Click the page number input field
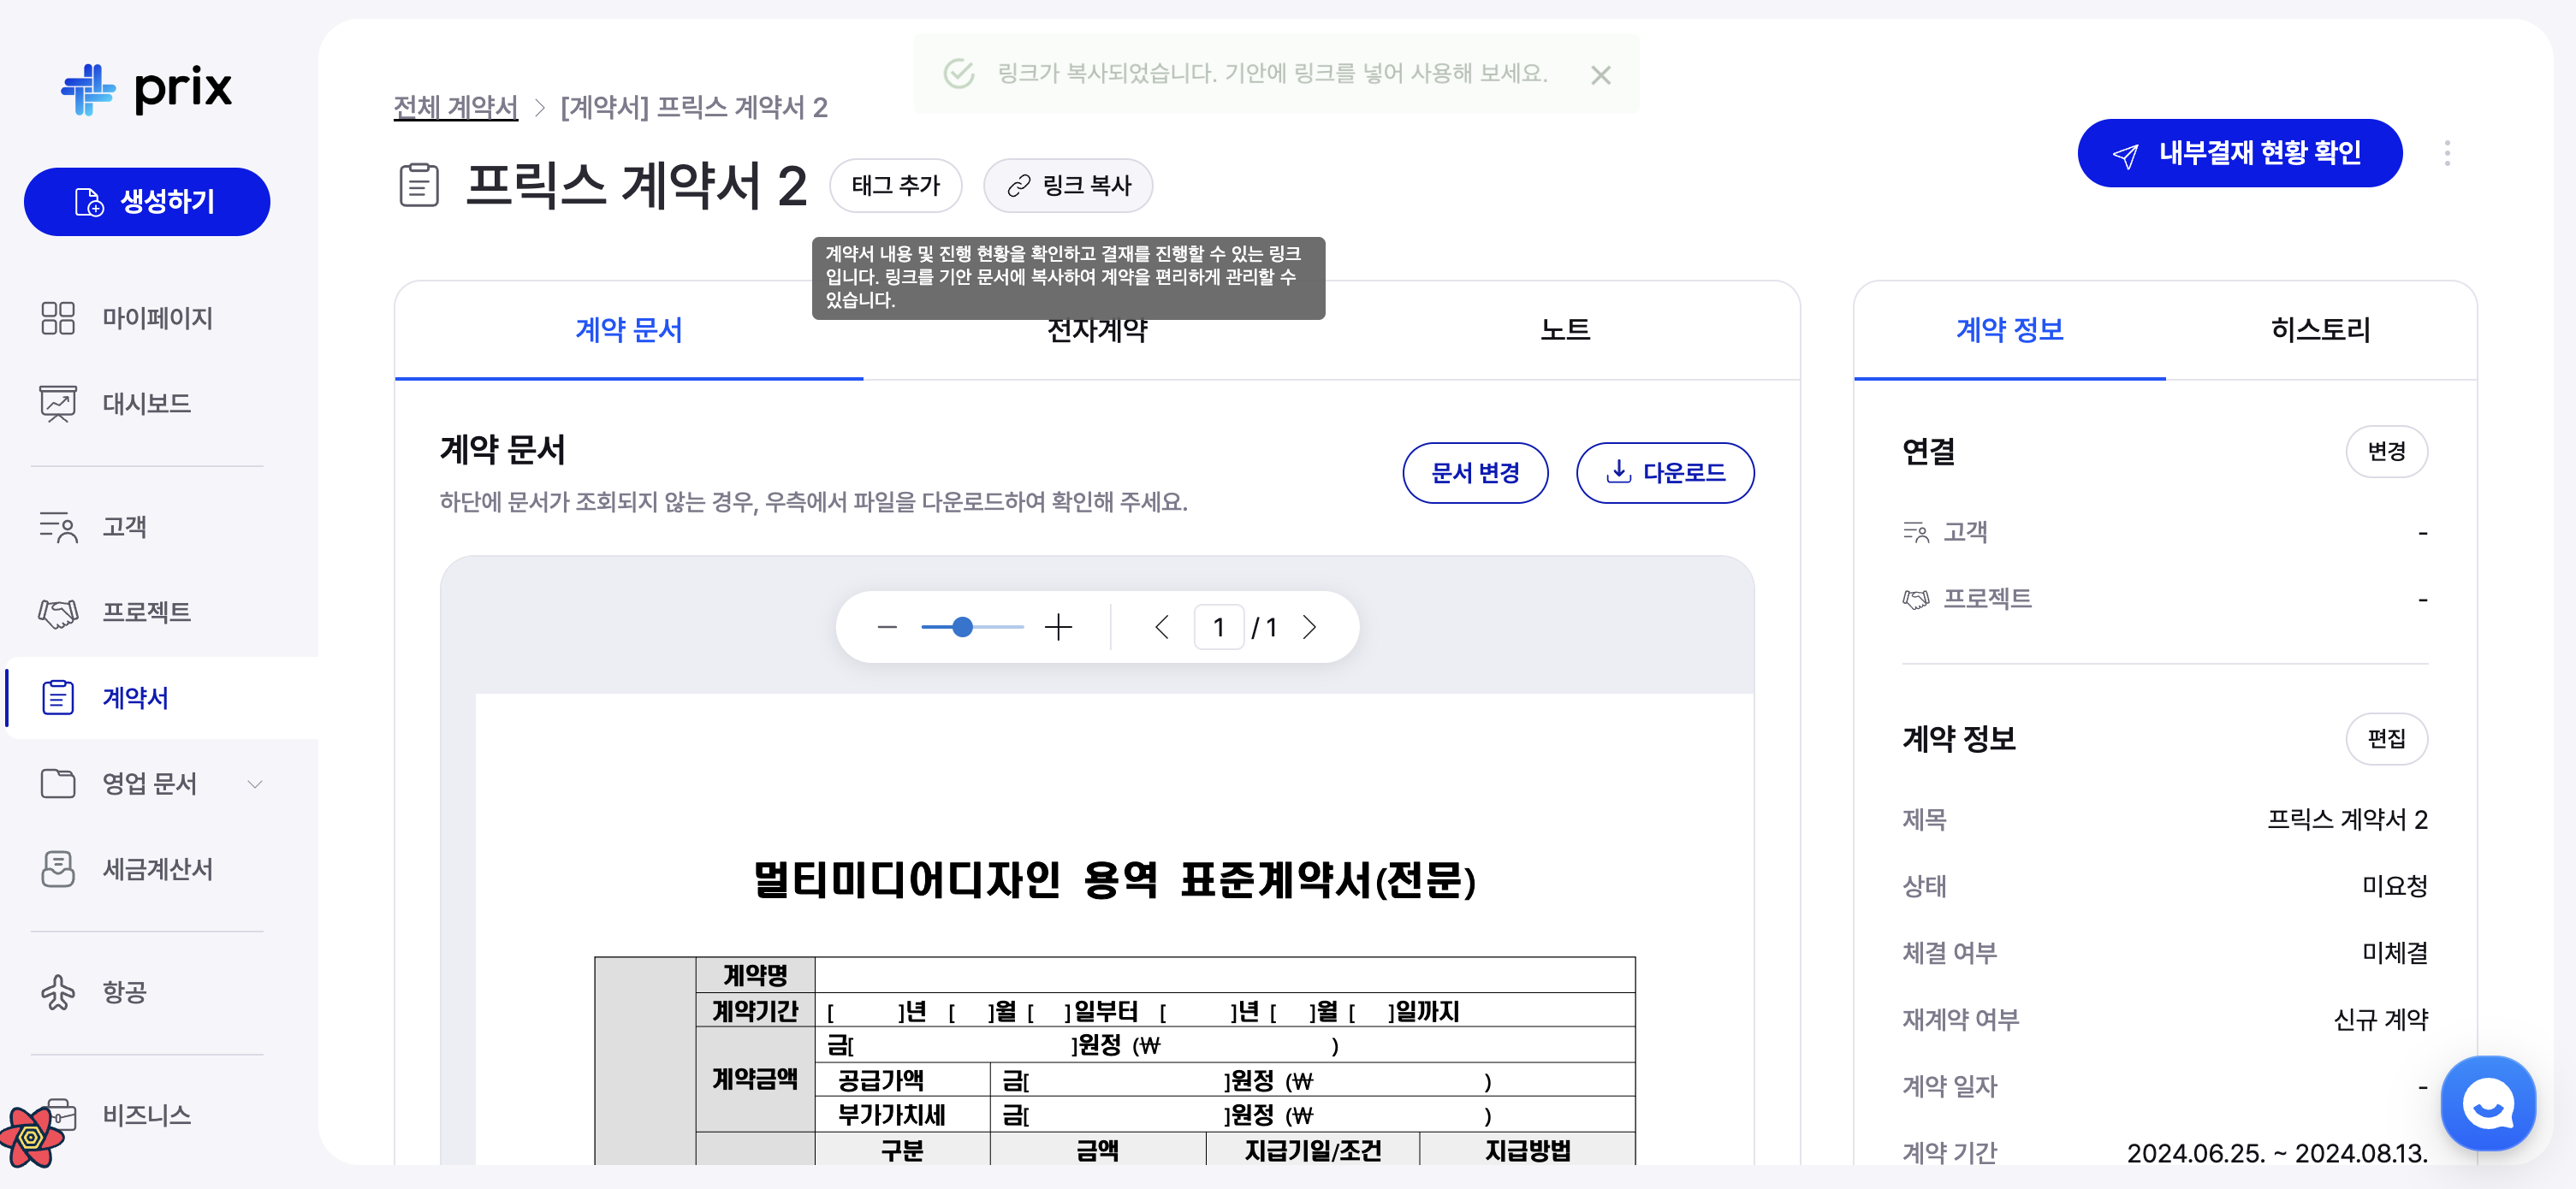The width and height of the screenshot is (2576, 1189). point(1218,628)
